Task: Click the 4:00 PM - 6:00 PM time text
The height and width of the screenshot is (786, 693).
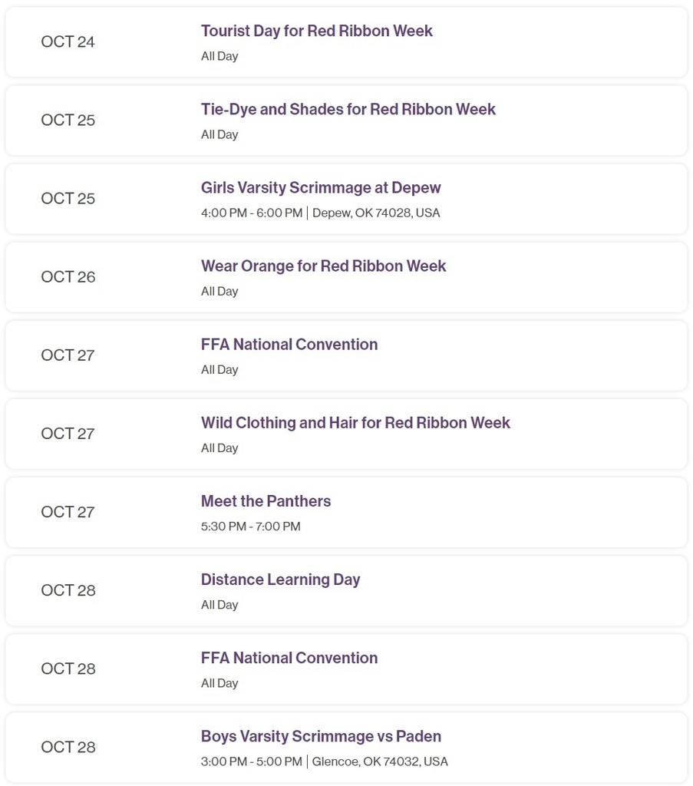Action: coord(252,213)
